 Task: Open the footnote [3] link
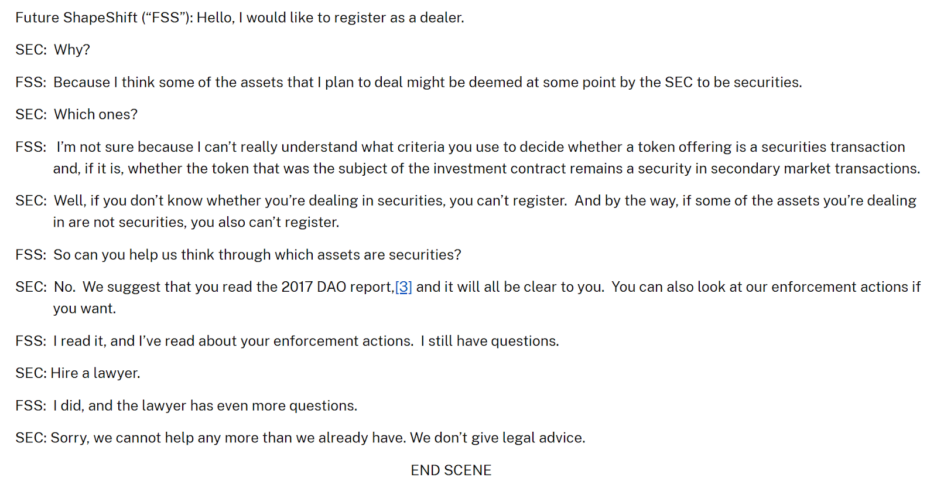(403, 287)
